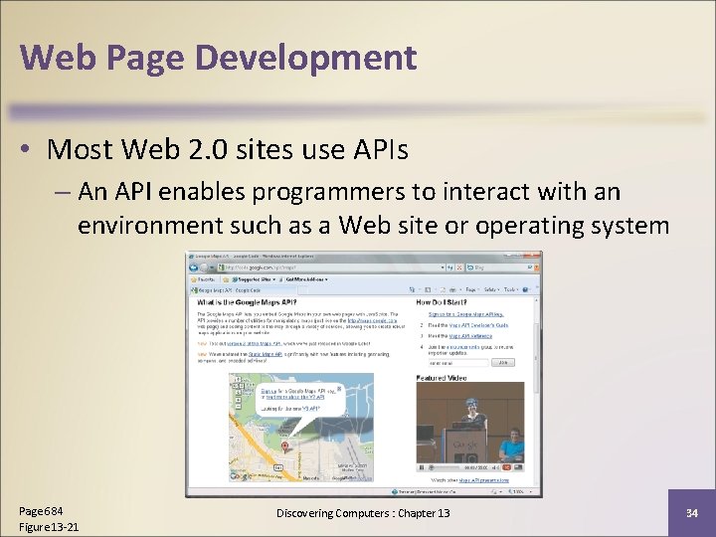
Task: Click the What is the Google Maps API heading
Action: 247,302
